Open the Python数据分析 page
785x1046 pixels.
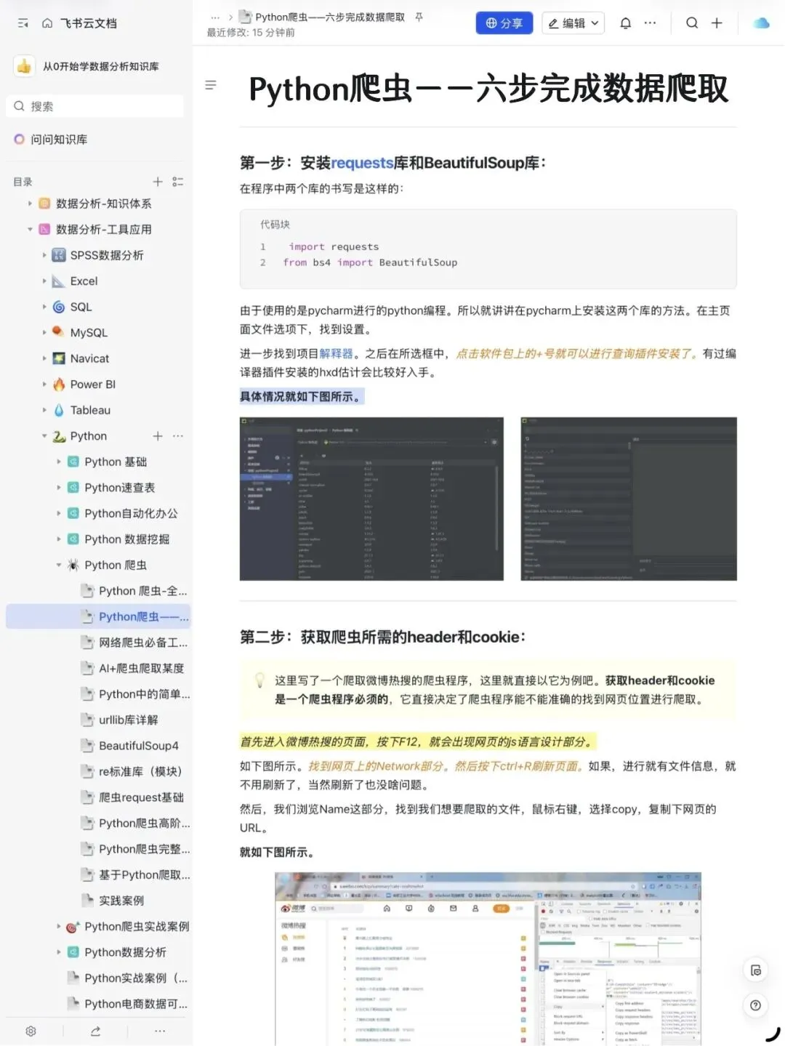125,952
